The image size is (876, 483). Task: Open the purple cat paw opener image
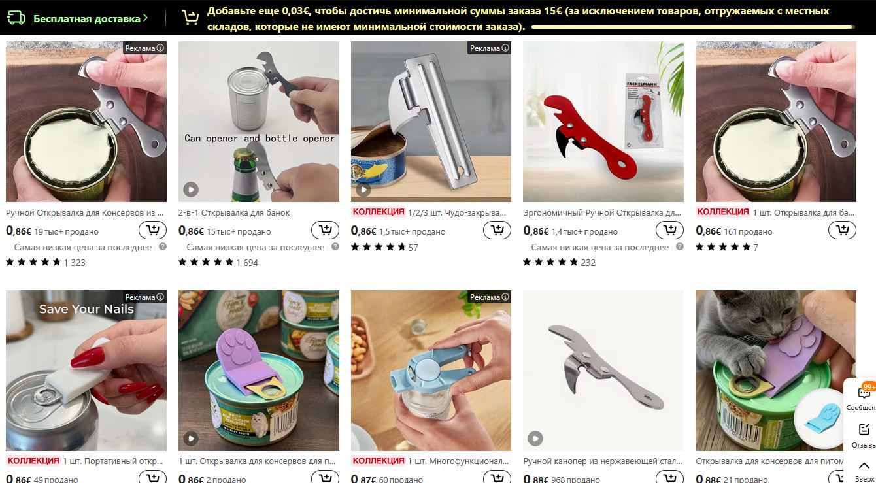pyautogui.click(x=259, y=371)
